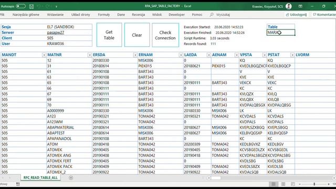Switch to the Formuły tab
This screenshot has height=189, width=336.
click(104, 15)
